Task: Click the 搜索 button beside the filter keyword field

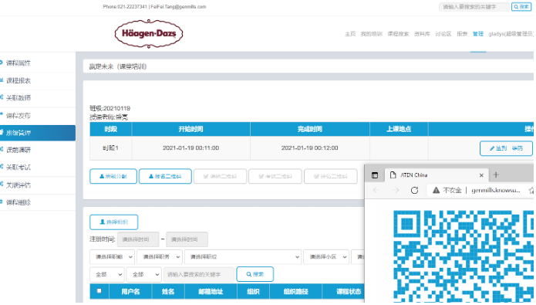Action: point(255,275)
